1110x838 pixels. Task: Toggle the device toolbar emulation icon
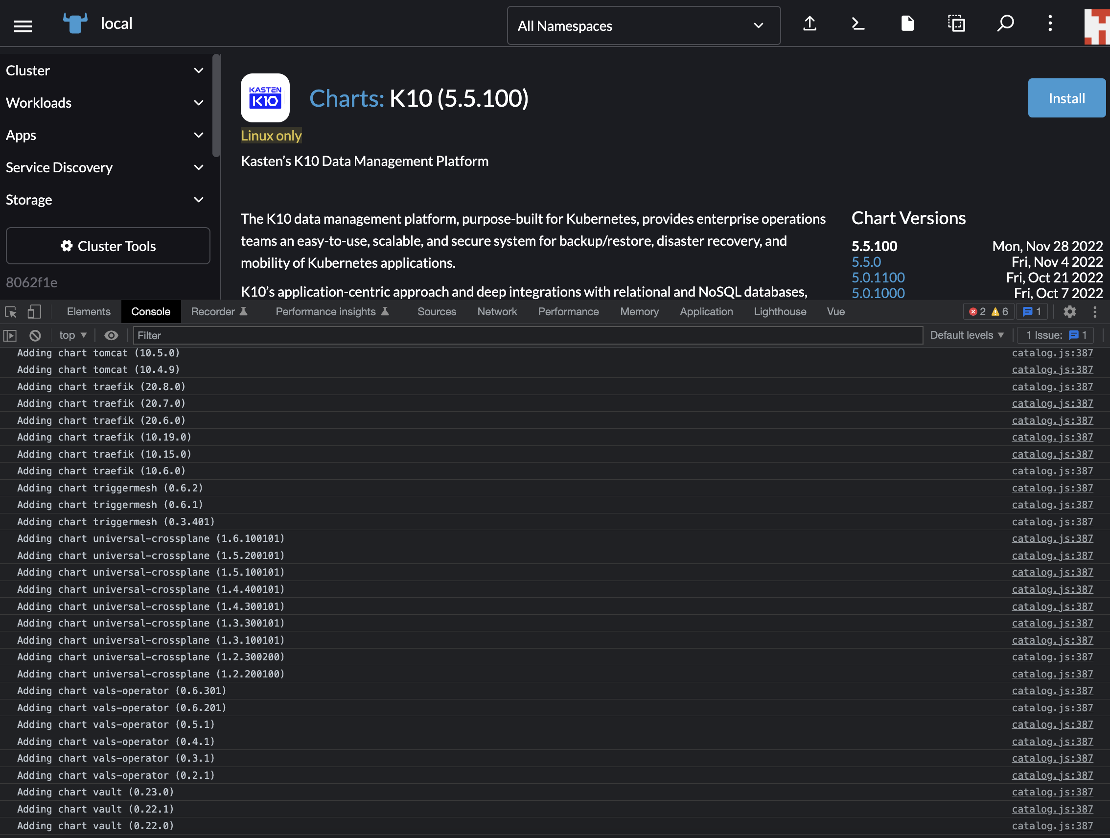(34, 312)
